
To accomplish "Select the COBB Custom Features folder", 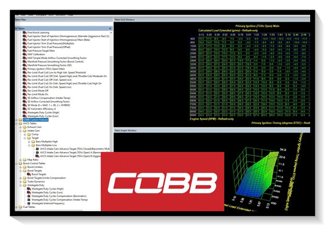I will [36, 120].
